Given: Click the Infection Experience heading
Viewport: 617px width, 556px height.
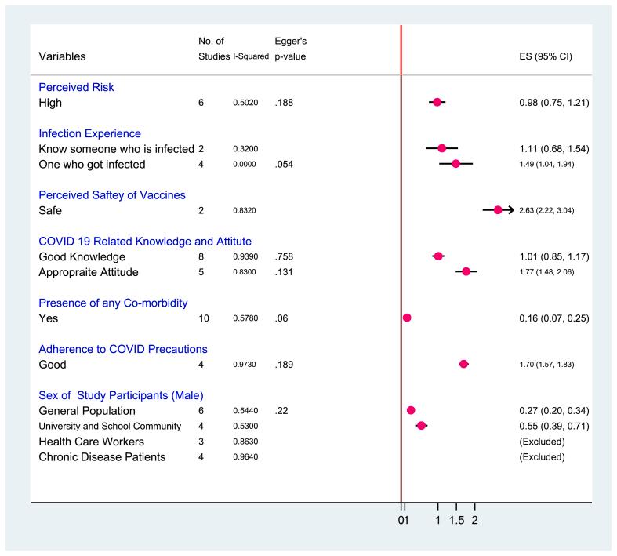Looking at the screenshot, I should [x=89, y=133].
